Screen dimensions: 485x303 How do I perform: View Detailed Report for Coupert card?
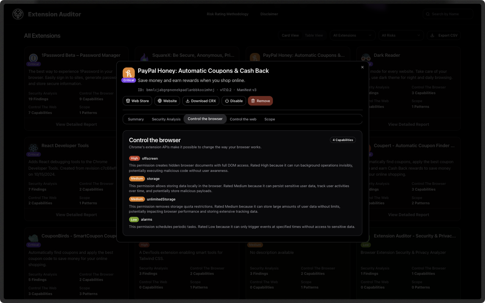[x=408, y=215]
